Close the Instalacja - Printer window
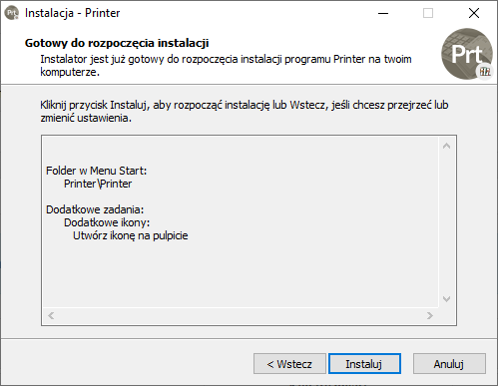This screenshot has width=498, height=386. [x=474, y=13]
